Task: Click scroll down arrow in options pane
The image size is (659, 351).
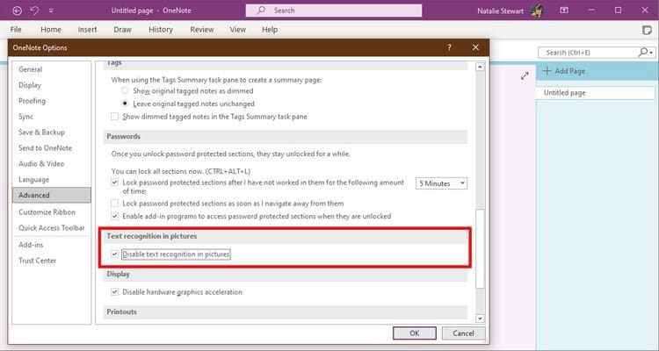Action: 480,319
